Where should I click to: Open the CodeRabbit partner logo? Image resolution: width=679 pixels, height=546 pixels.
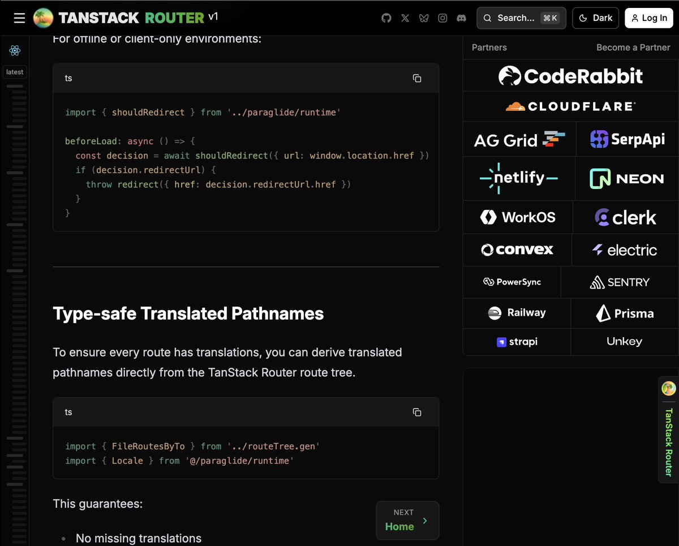tap(571, 76)
